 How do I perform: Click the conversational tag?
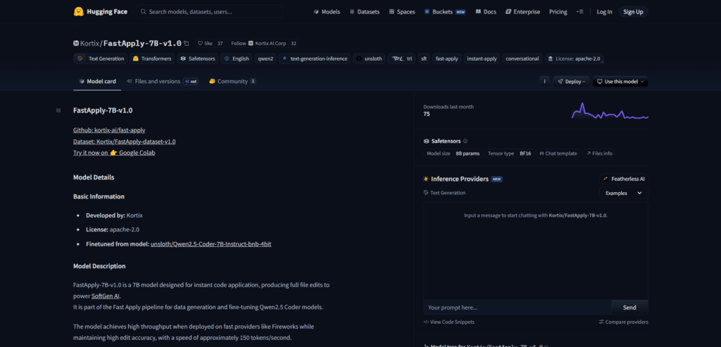tap(522, 58)
